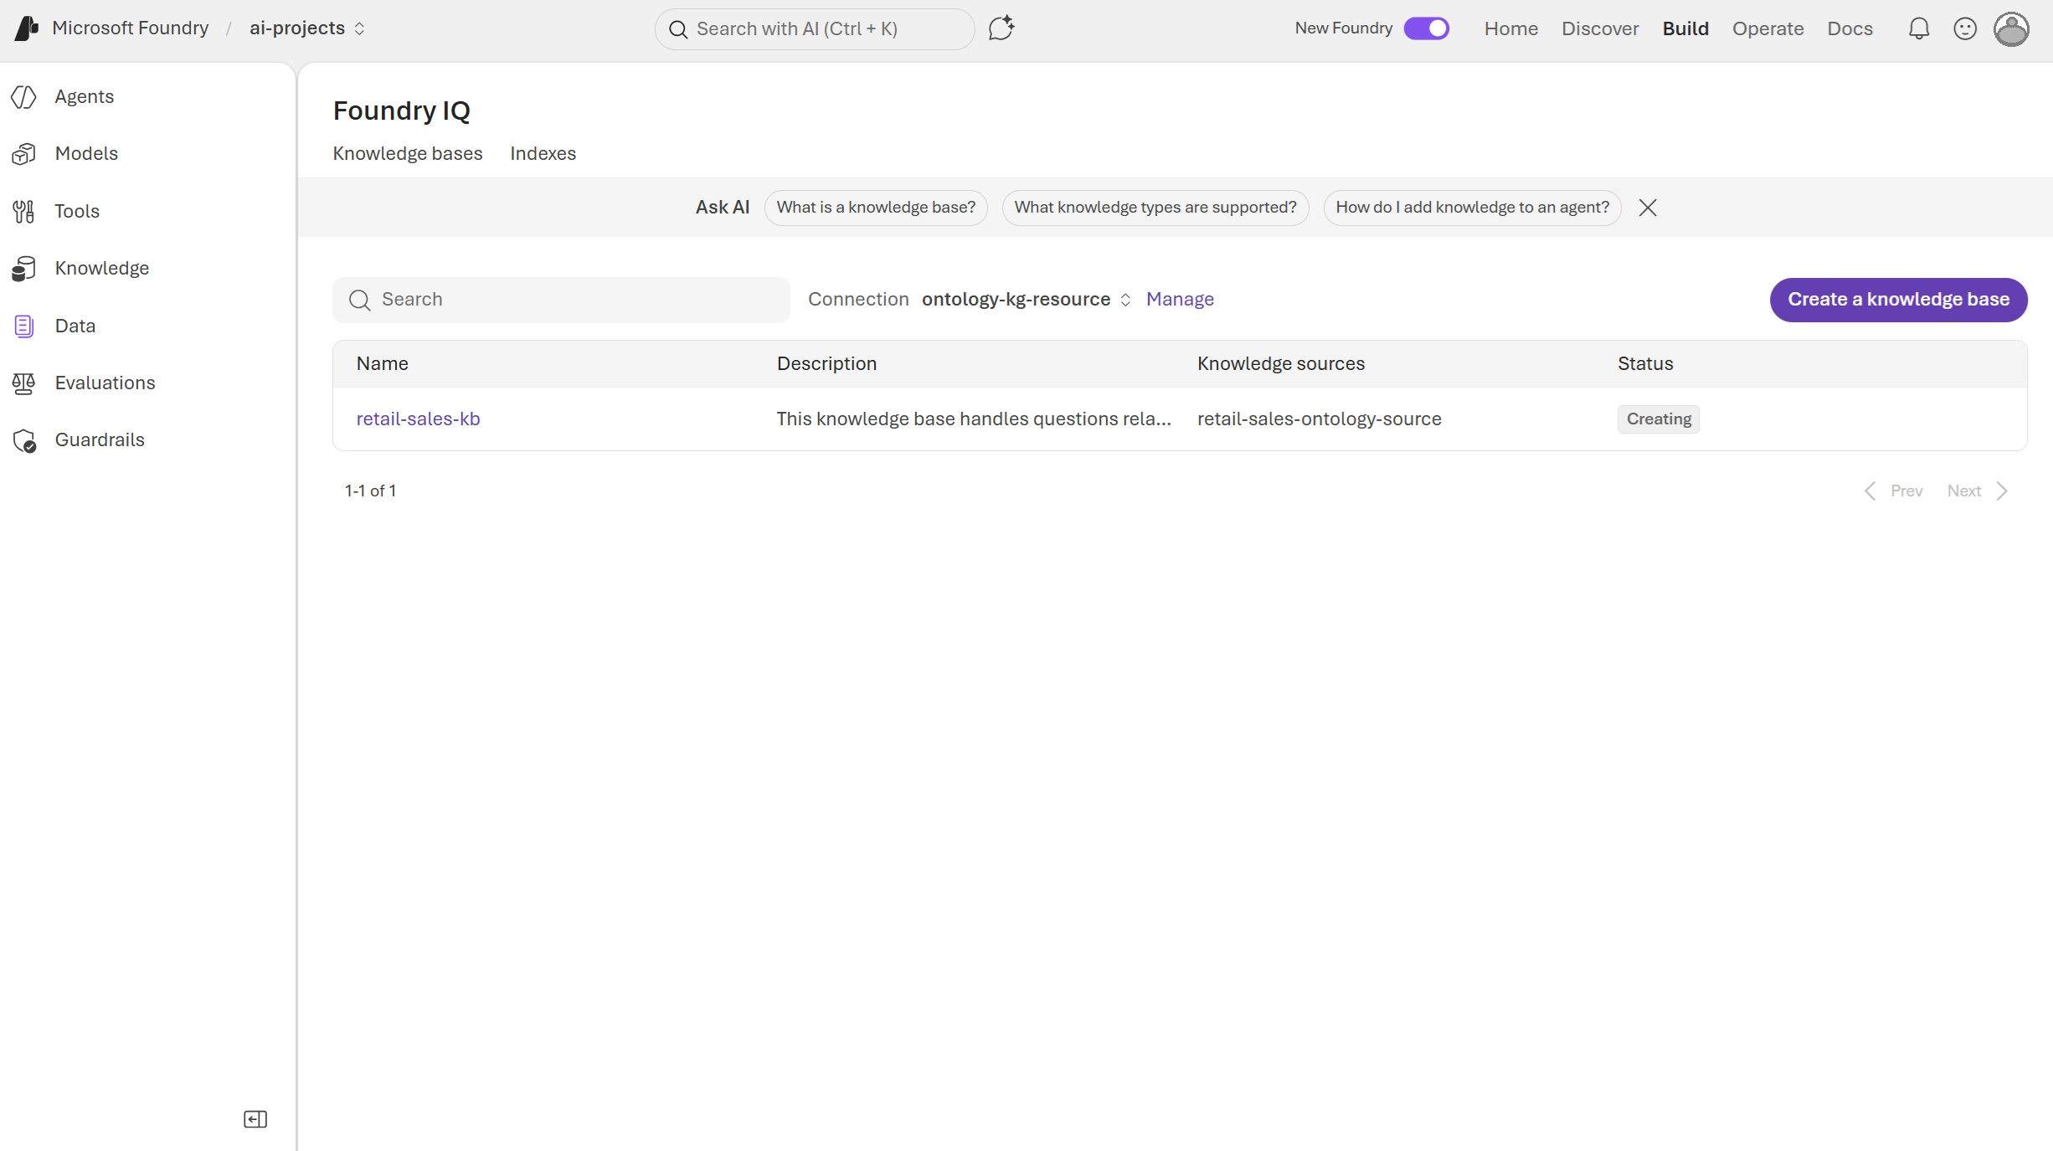Ask "What is a knowledge base?"
The height and width of the screenshot is (1151, 2053).
[x=876, y=208]
